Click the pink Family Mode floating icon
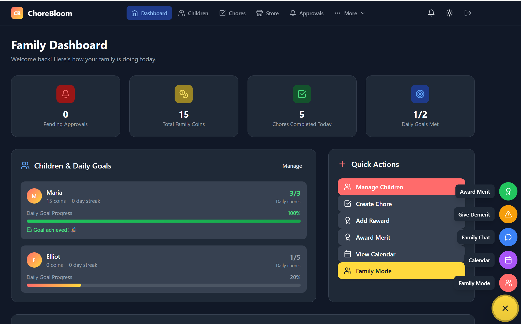 508,283
